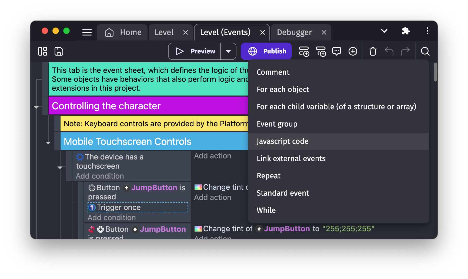Screen dimensions: 468x279
Task: Open the chevron dropdown near the extensions icon
Action: 384,31
